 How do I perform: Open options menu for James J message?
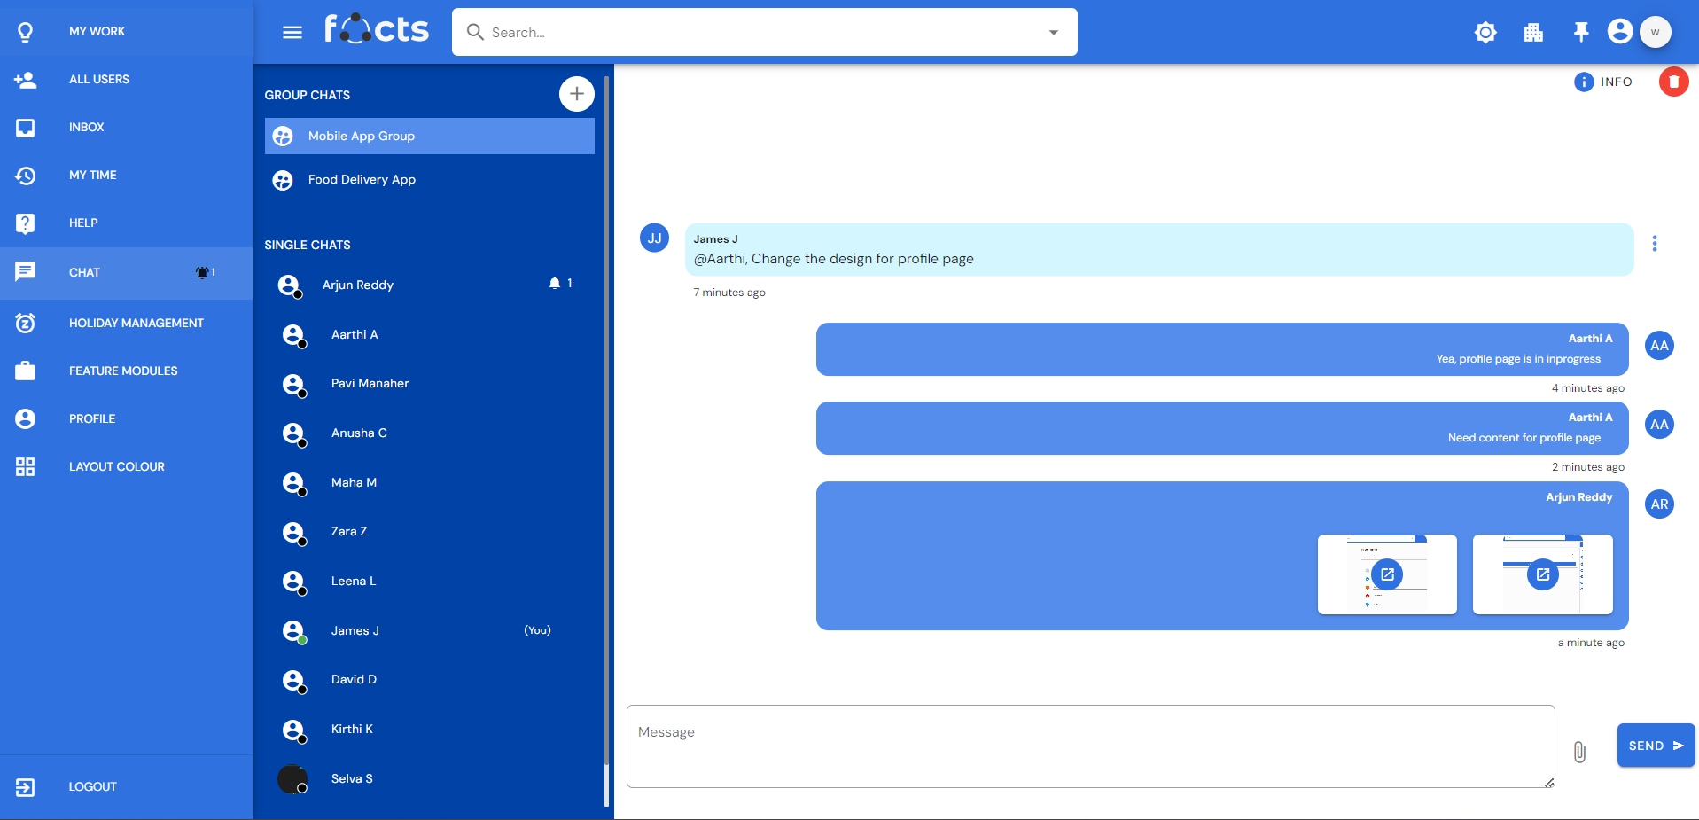pyautogui.click(x=1654, y=244)
